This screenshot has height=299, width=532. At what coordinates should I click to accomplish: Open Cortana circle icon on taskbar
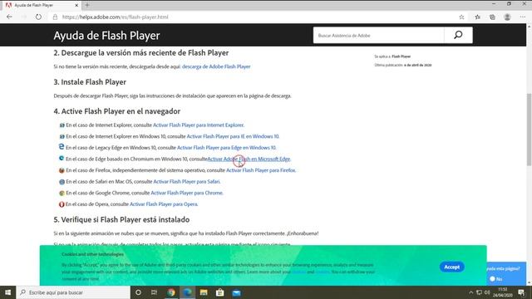pyautogui.click(x=138, y=292)
